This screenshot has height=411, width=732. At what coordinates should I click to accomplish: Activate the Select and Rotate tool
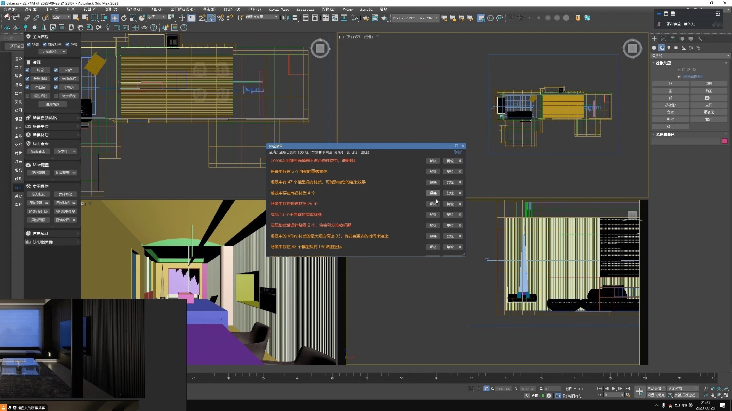click(124, 18)
